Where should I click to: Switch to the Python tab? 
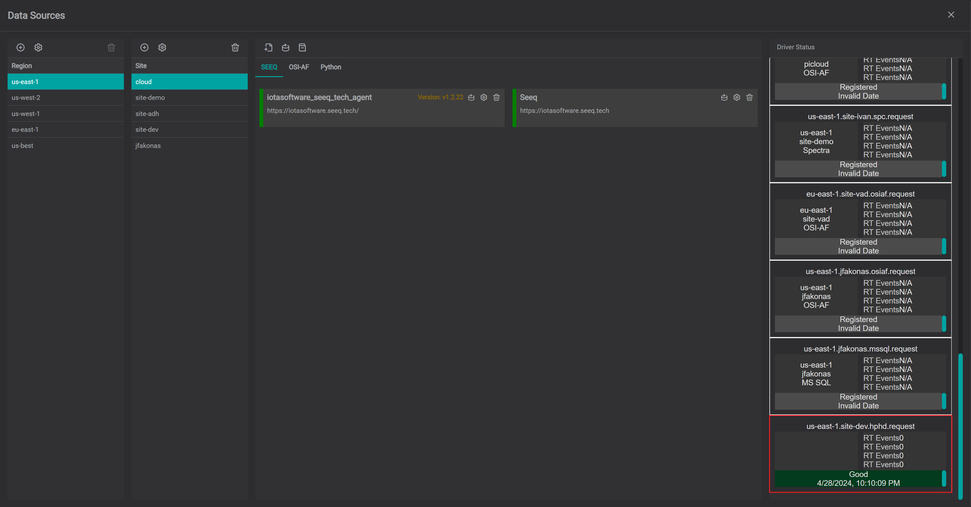[x=331, y=67]
